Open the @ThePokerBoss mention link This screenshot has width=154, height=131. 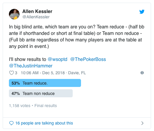[88, 59]
